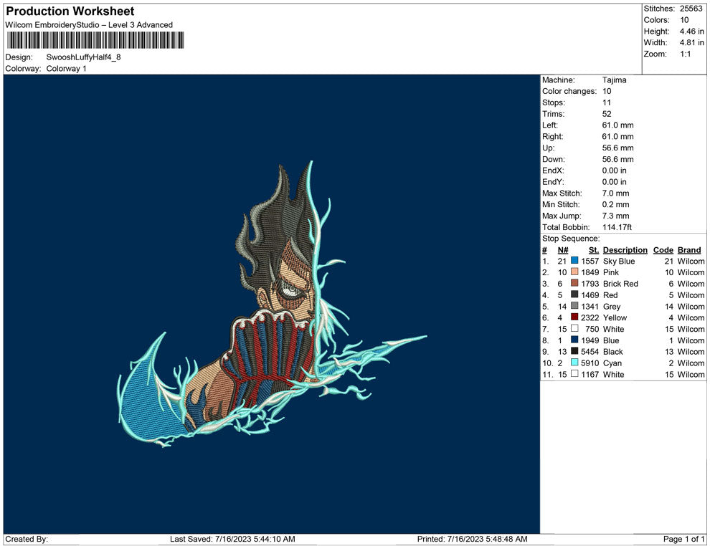Click the Description column header

tap(625, 250)
